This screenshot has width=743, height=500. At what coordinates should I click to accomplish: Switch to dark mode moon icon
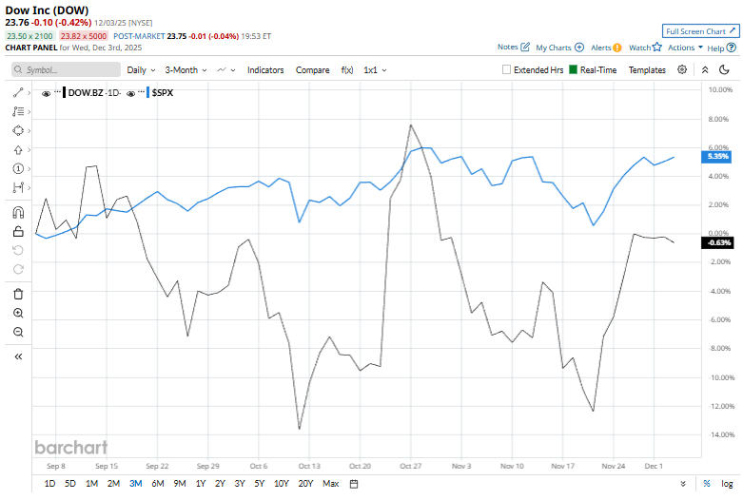pos(724,70)
